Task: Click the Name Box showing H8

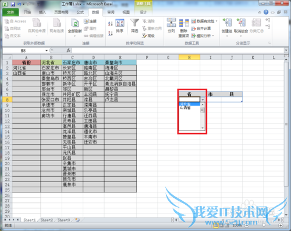Action: (23, 51)
